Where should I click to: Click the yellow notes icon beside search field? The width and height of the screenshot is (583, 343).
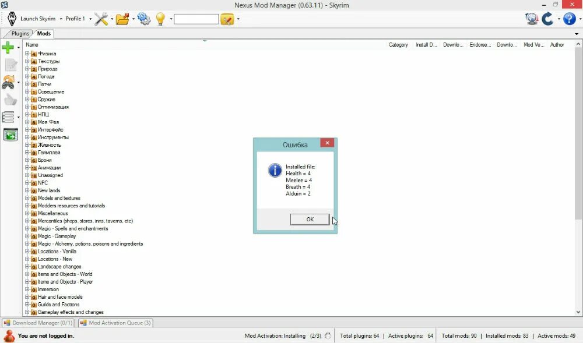point(227,19)
